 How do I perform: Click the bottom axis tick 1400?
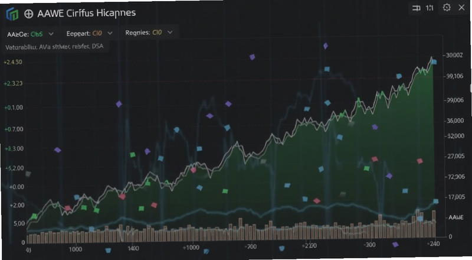[133, 248]
